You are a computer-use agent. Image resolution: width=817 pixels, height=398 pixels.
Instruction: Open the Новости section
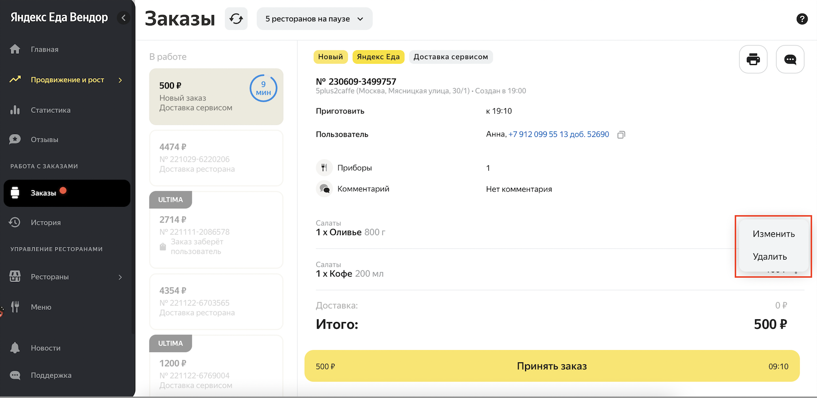point(46,348)
